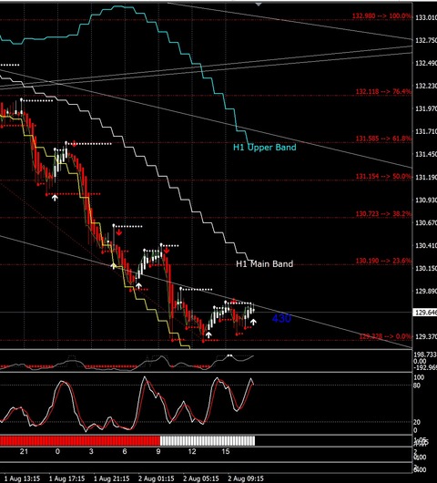The height and width of the screenshot is (483, 437).
Task: Click the "1 Aug 13:15" time axis label
Action: (22, 478)
